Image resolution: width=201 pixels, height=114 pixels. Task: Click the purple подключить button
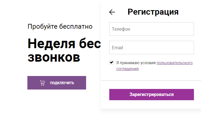click(x=57, y=83)
